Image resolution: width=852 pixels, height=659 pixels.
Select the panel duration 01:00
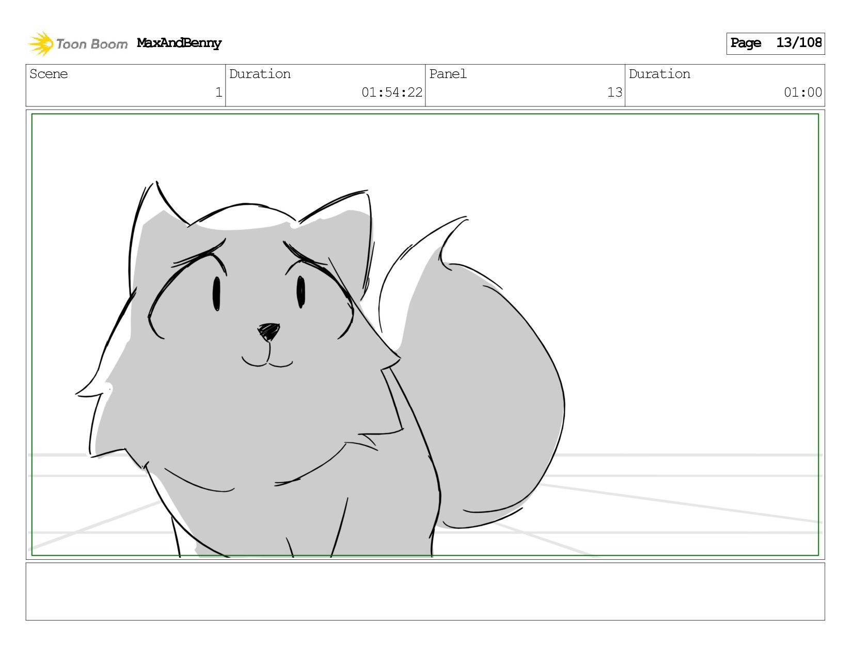coord(802,93)
